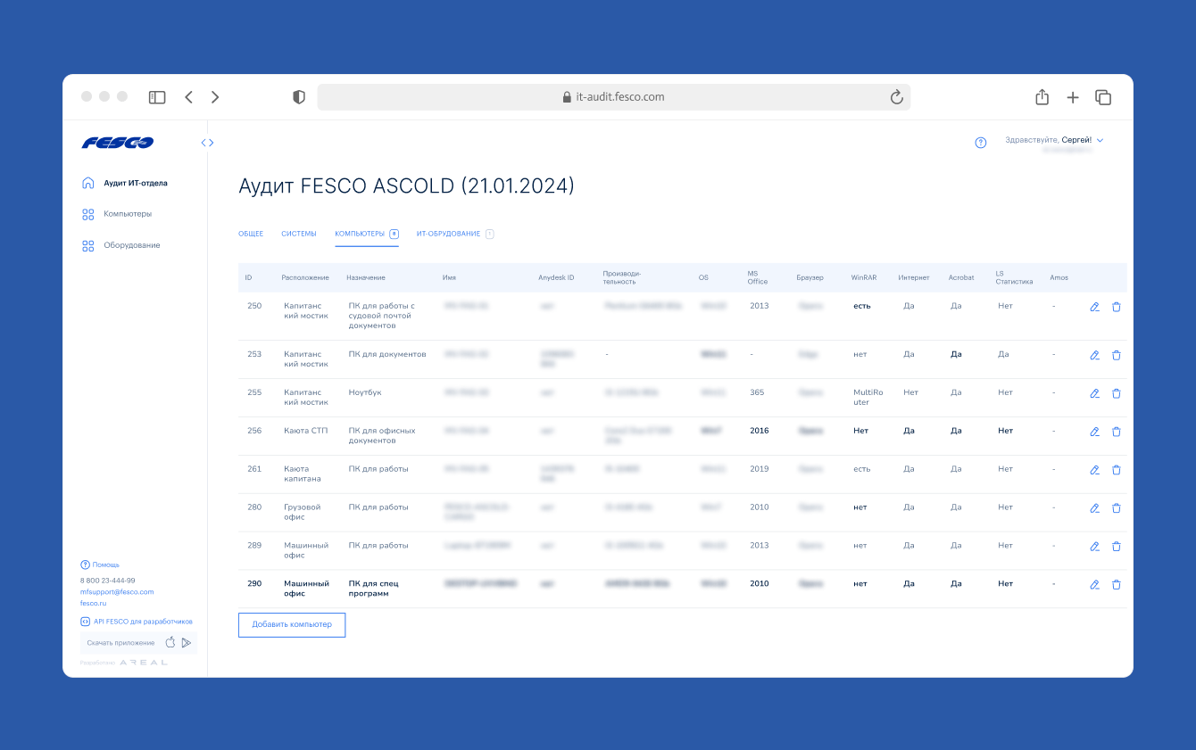Switch to the СИСТЕМЫ tab

[x=299, y=234]
